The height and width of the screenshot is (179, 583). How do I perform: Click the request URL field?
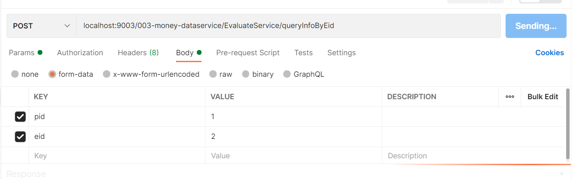point(285,26)
